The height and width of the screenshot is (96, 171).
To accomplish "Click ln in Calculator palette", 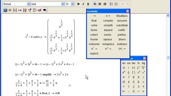I will [x=138, y=63].
